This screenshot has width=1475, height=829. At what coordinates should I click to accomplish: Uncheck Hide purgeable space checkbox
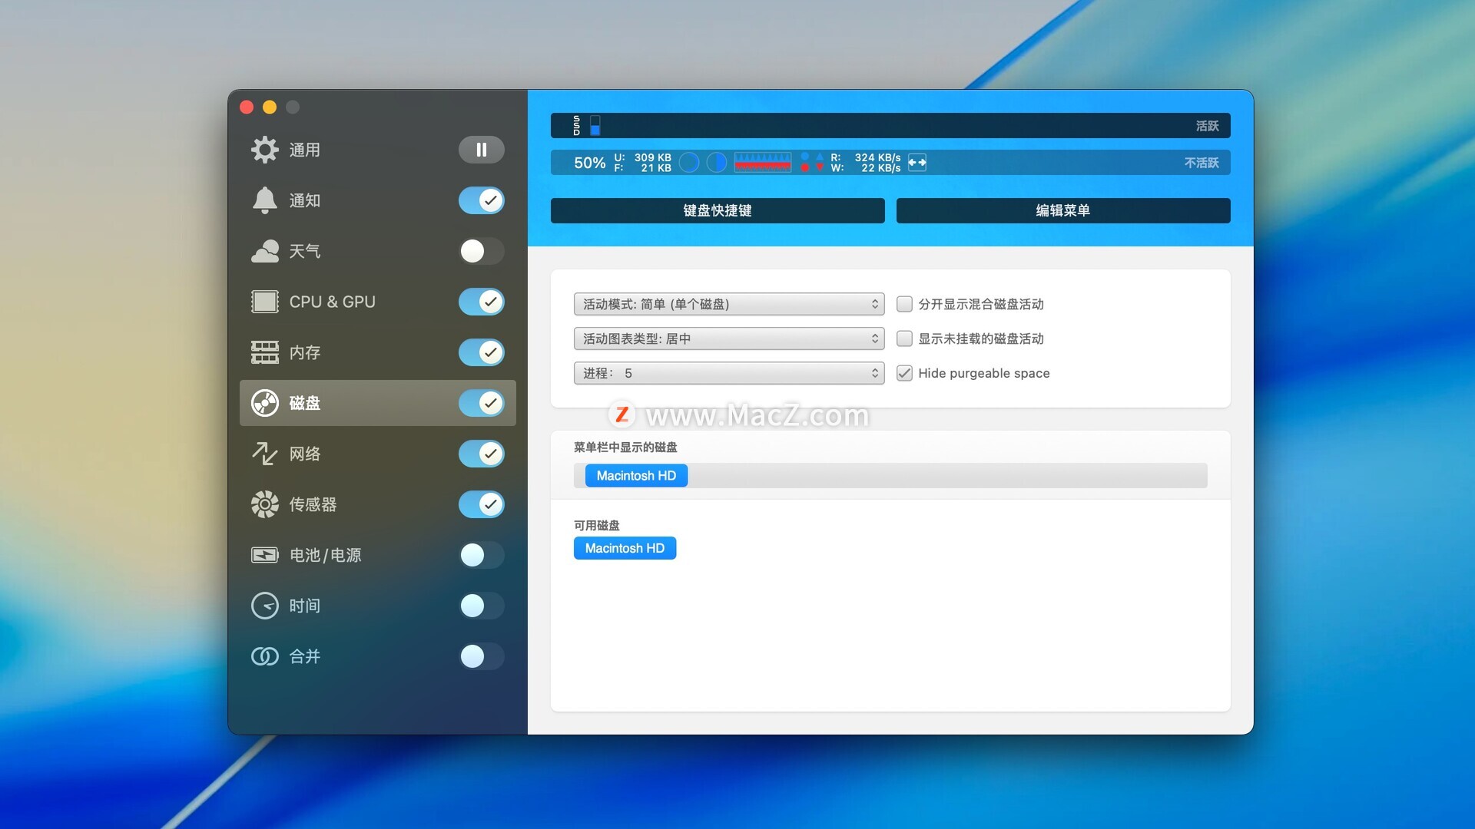tap(904, 373)
